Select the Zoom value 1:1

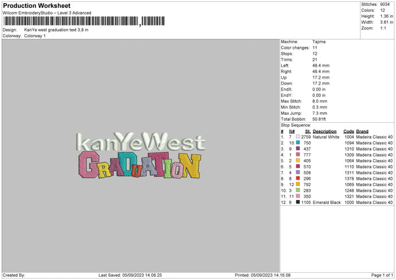click(383, 28)
